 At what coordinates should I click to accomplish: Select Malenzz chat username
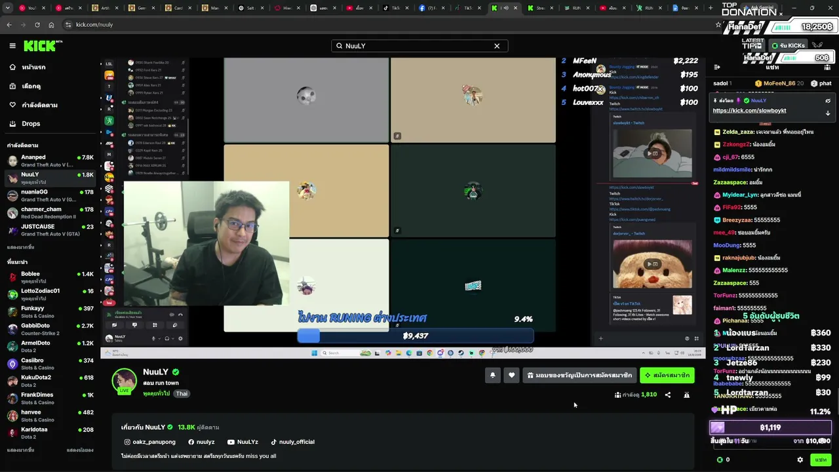click(734, 270)
